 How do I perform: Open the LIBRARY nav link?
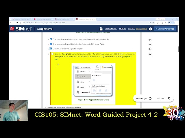123,29
